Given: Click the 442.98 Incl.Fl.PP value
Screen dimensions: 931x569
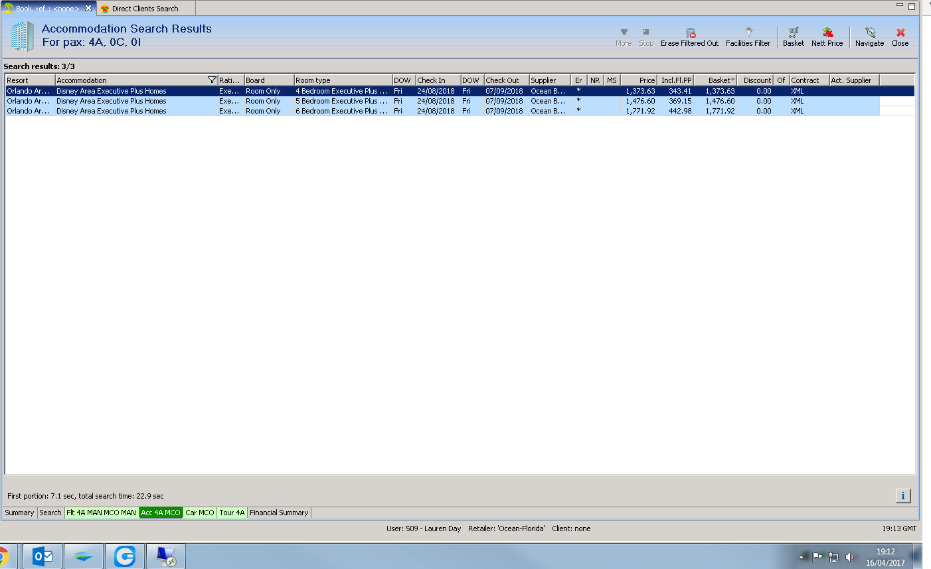Looking at the screenshot, I should tap(680, 111).
